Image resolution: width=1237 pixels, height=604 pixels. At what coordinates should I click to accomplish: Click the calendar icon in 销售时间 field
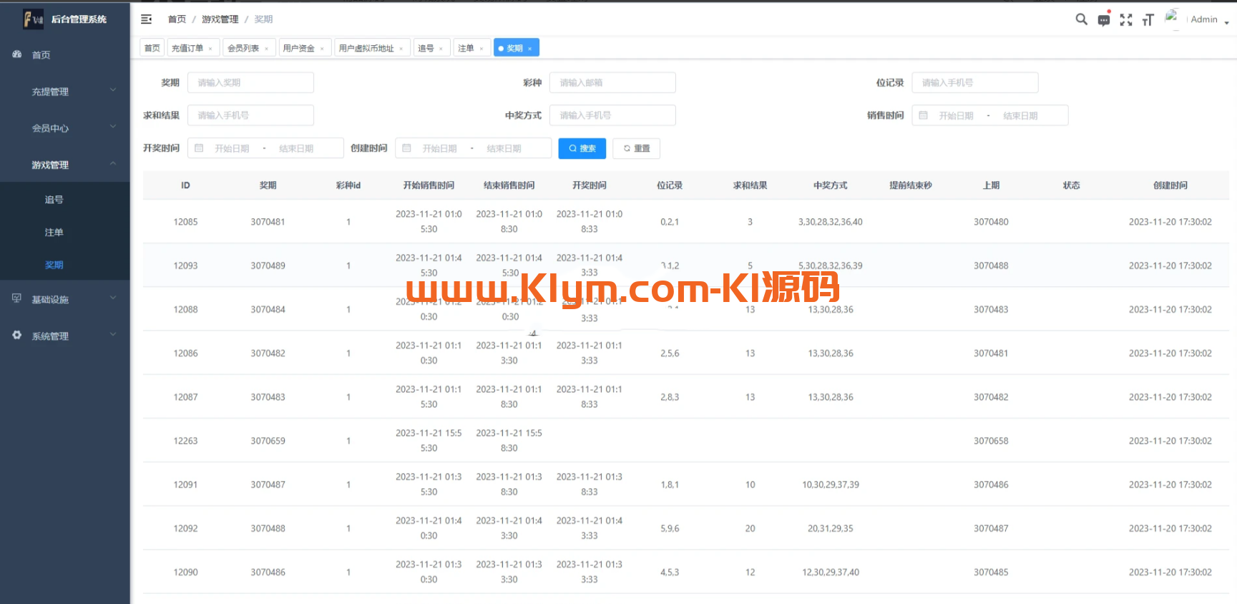[x=924, y=115]
